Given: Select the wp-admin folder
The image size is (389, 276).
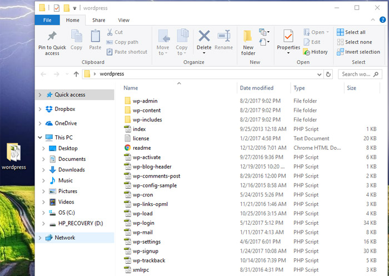Looking at the screenshot, I should click(145, 101).
